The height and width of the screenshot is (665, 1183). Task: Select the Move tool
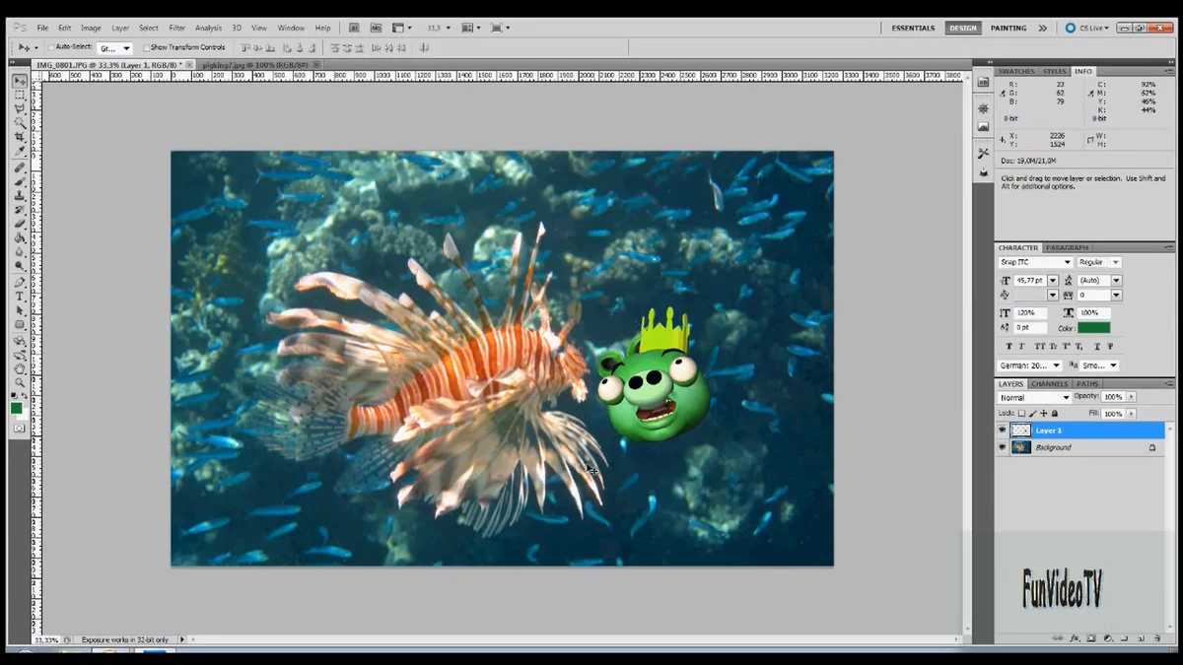click(21, 80)
